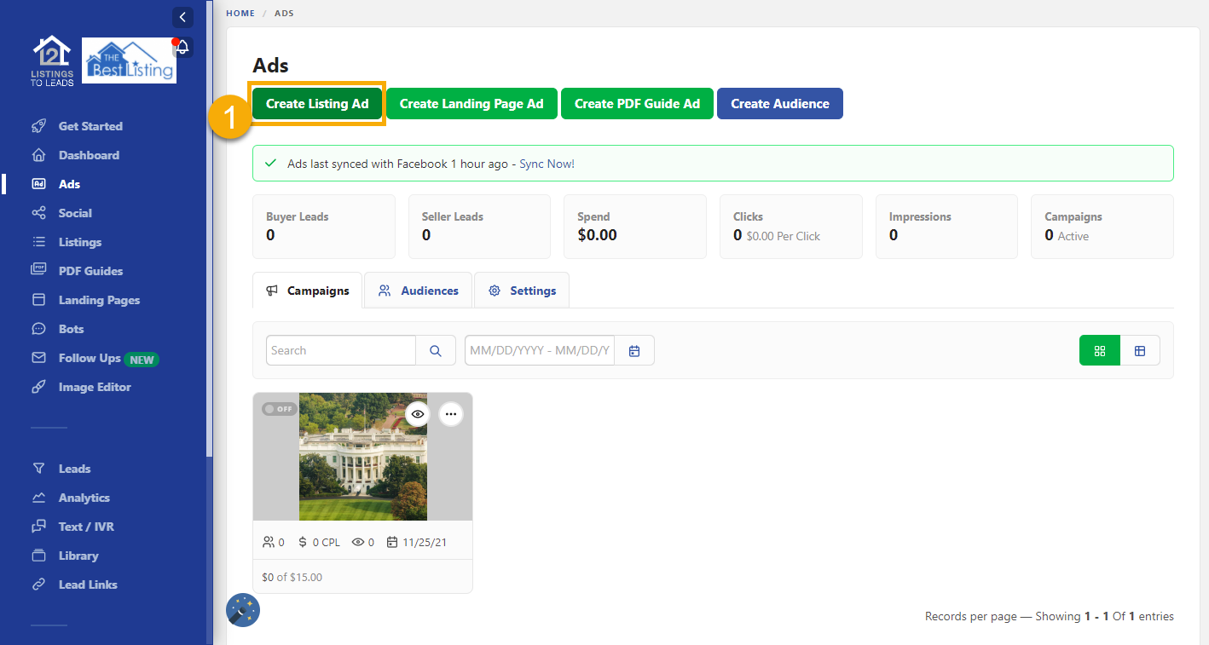Viewport: 1209px width, 645px height.
Task: Click the Create Listing Ad button
Action: [x=316, y=103]
